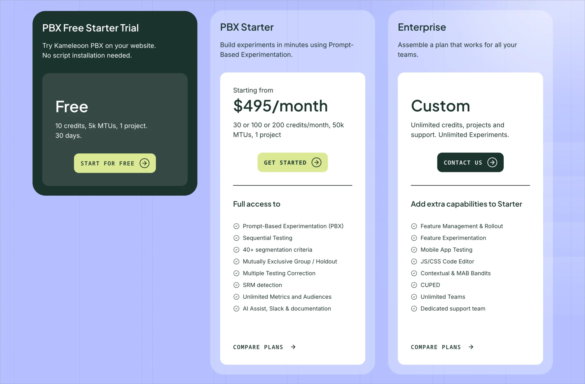Select the PBX Free Starter Trial heading
Viewport: 585px width, 384px height.
tap(90, 28)
